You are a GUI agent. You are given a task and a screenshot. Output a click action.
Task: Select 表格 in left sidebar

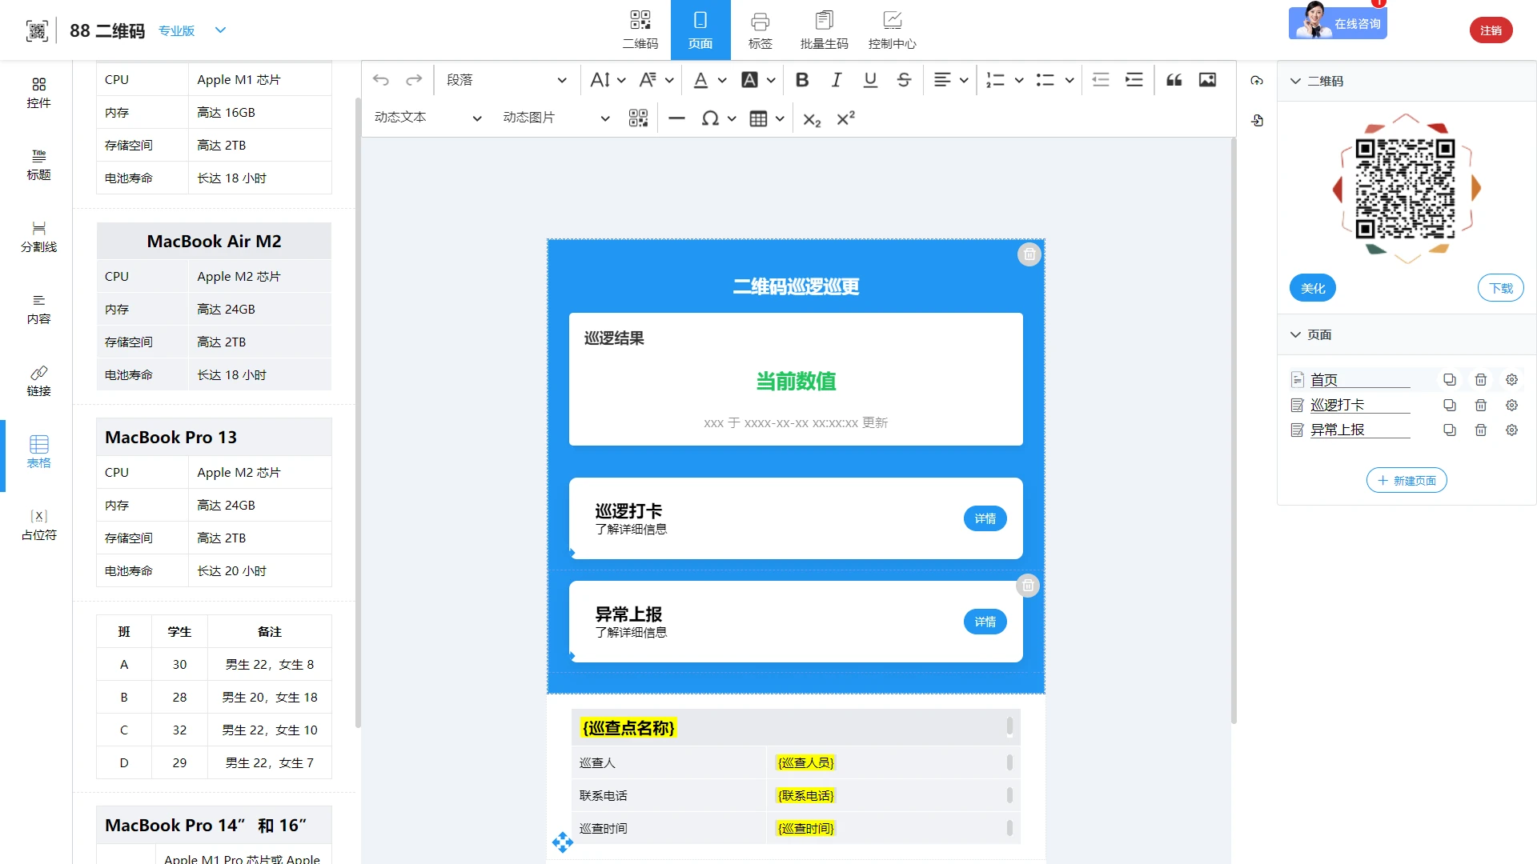38,453
